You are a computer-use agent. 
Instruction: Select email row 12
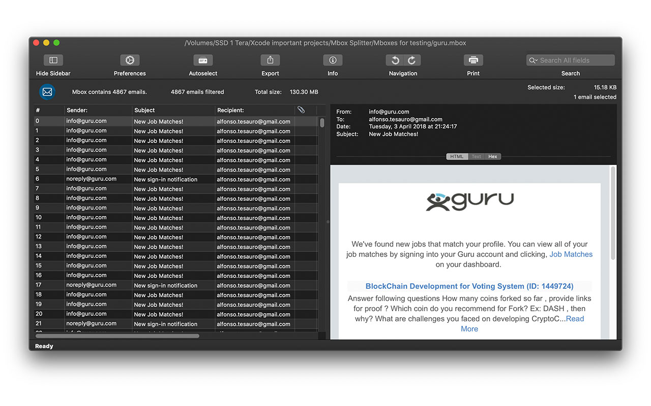[176, 237]
